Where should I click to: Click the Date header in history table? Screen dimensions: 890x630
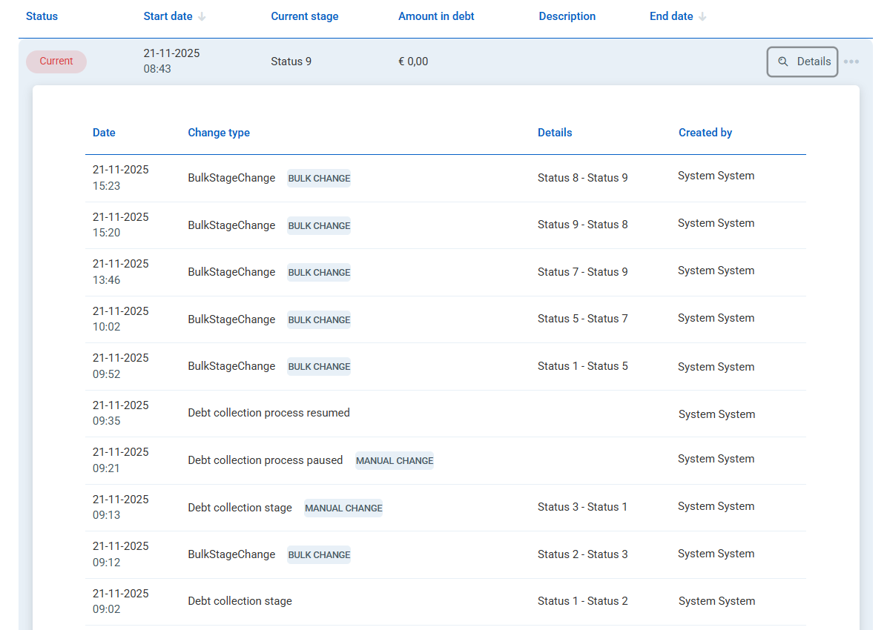(x=104, y=133)
